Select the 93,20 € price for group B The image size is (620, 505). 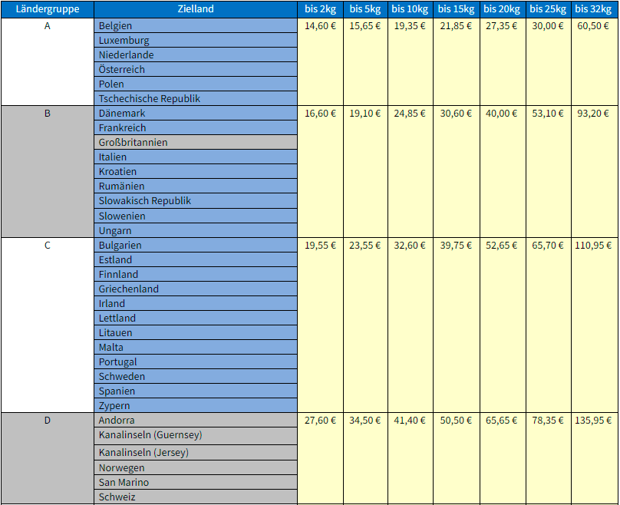point(594,114)
